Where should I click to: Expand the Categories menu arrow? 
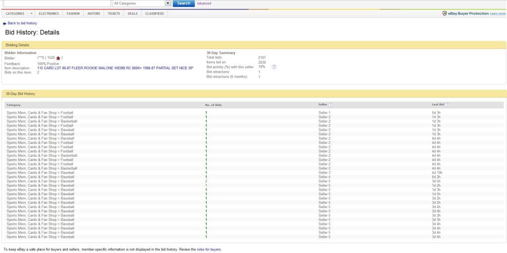[x=32, y=13]
